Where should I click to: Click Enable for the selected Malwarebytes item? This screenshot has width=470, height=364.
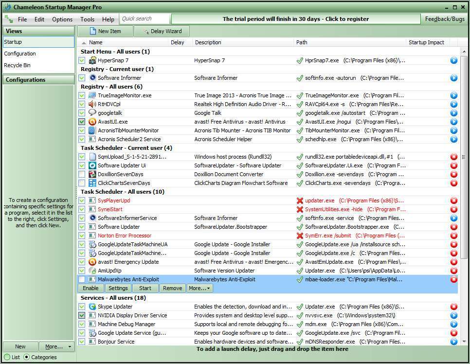[90, 288]
